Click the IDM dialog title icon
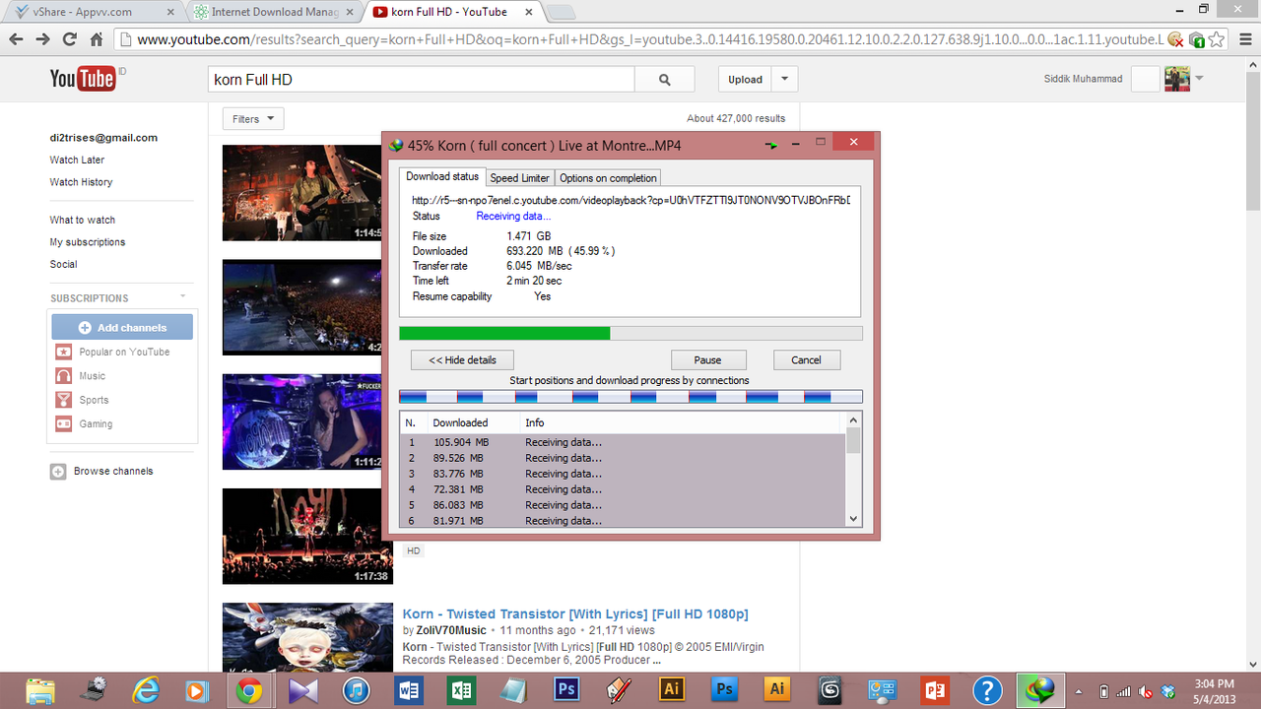The height and width of the screenshot is (709, 1261). point(396,145)
